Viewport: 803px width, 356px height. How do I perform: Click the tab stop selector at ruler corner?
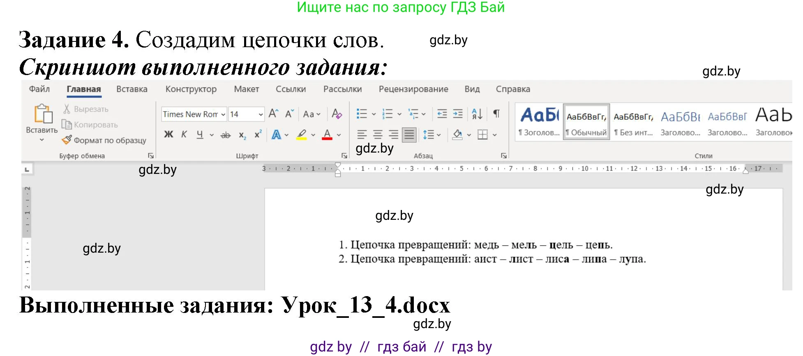(27, 169)
